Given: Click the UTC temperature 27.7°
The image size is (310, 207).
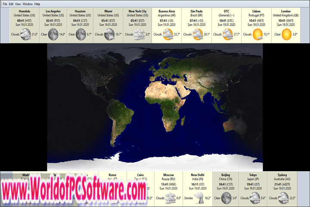Looking at the screenshot, I should coord(237,34).
